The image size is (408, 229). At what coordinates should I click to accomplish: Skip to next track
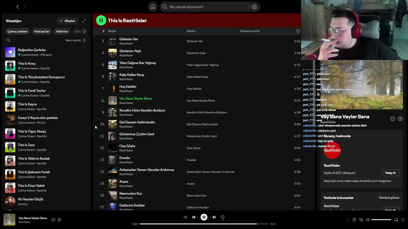[214, 217]
